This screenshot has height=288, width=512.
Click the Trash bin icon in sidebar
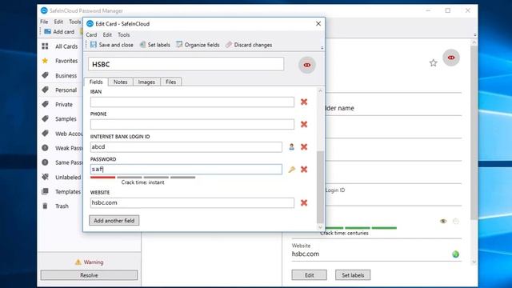[x=45, y=206]
